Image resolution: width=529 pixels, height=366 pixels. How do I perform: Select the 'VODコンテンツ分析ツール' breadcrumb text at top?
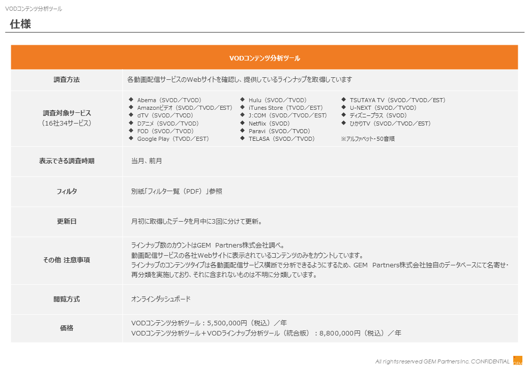34,9
